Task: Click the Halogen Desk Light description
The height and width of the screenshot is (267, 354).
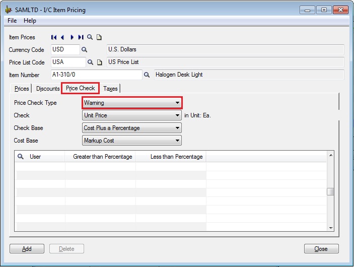Action: 249,75
